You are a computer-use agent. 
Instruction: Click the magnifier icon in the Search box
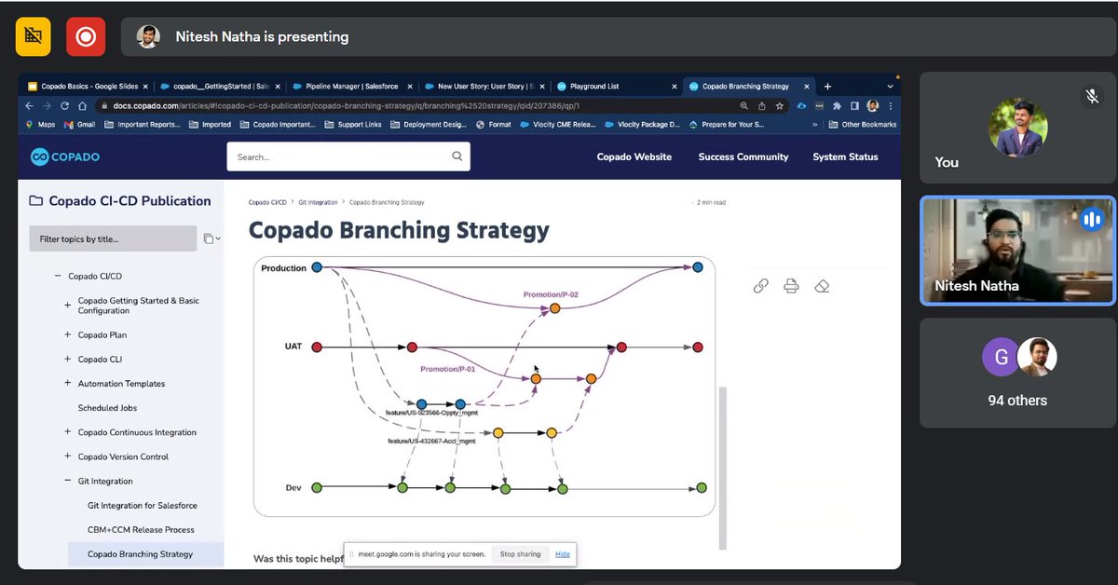click(457, 156)
